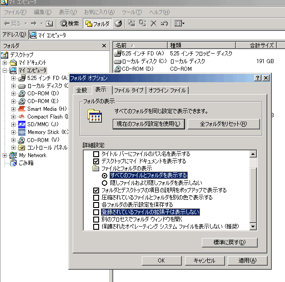Click the dialog help (?) button
The image size is (285, 282).
tap(258, 78)
